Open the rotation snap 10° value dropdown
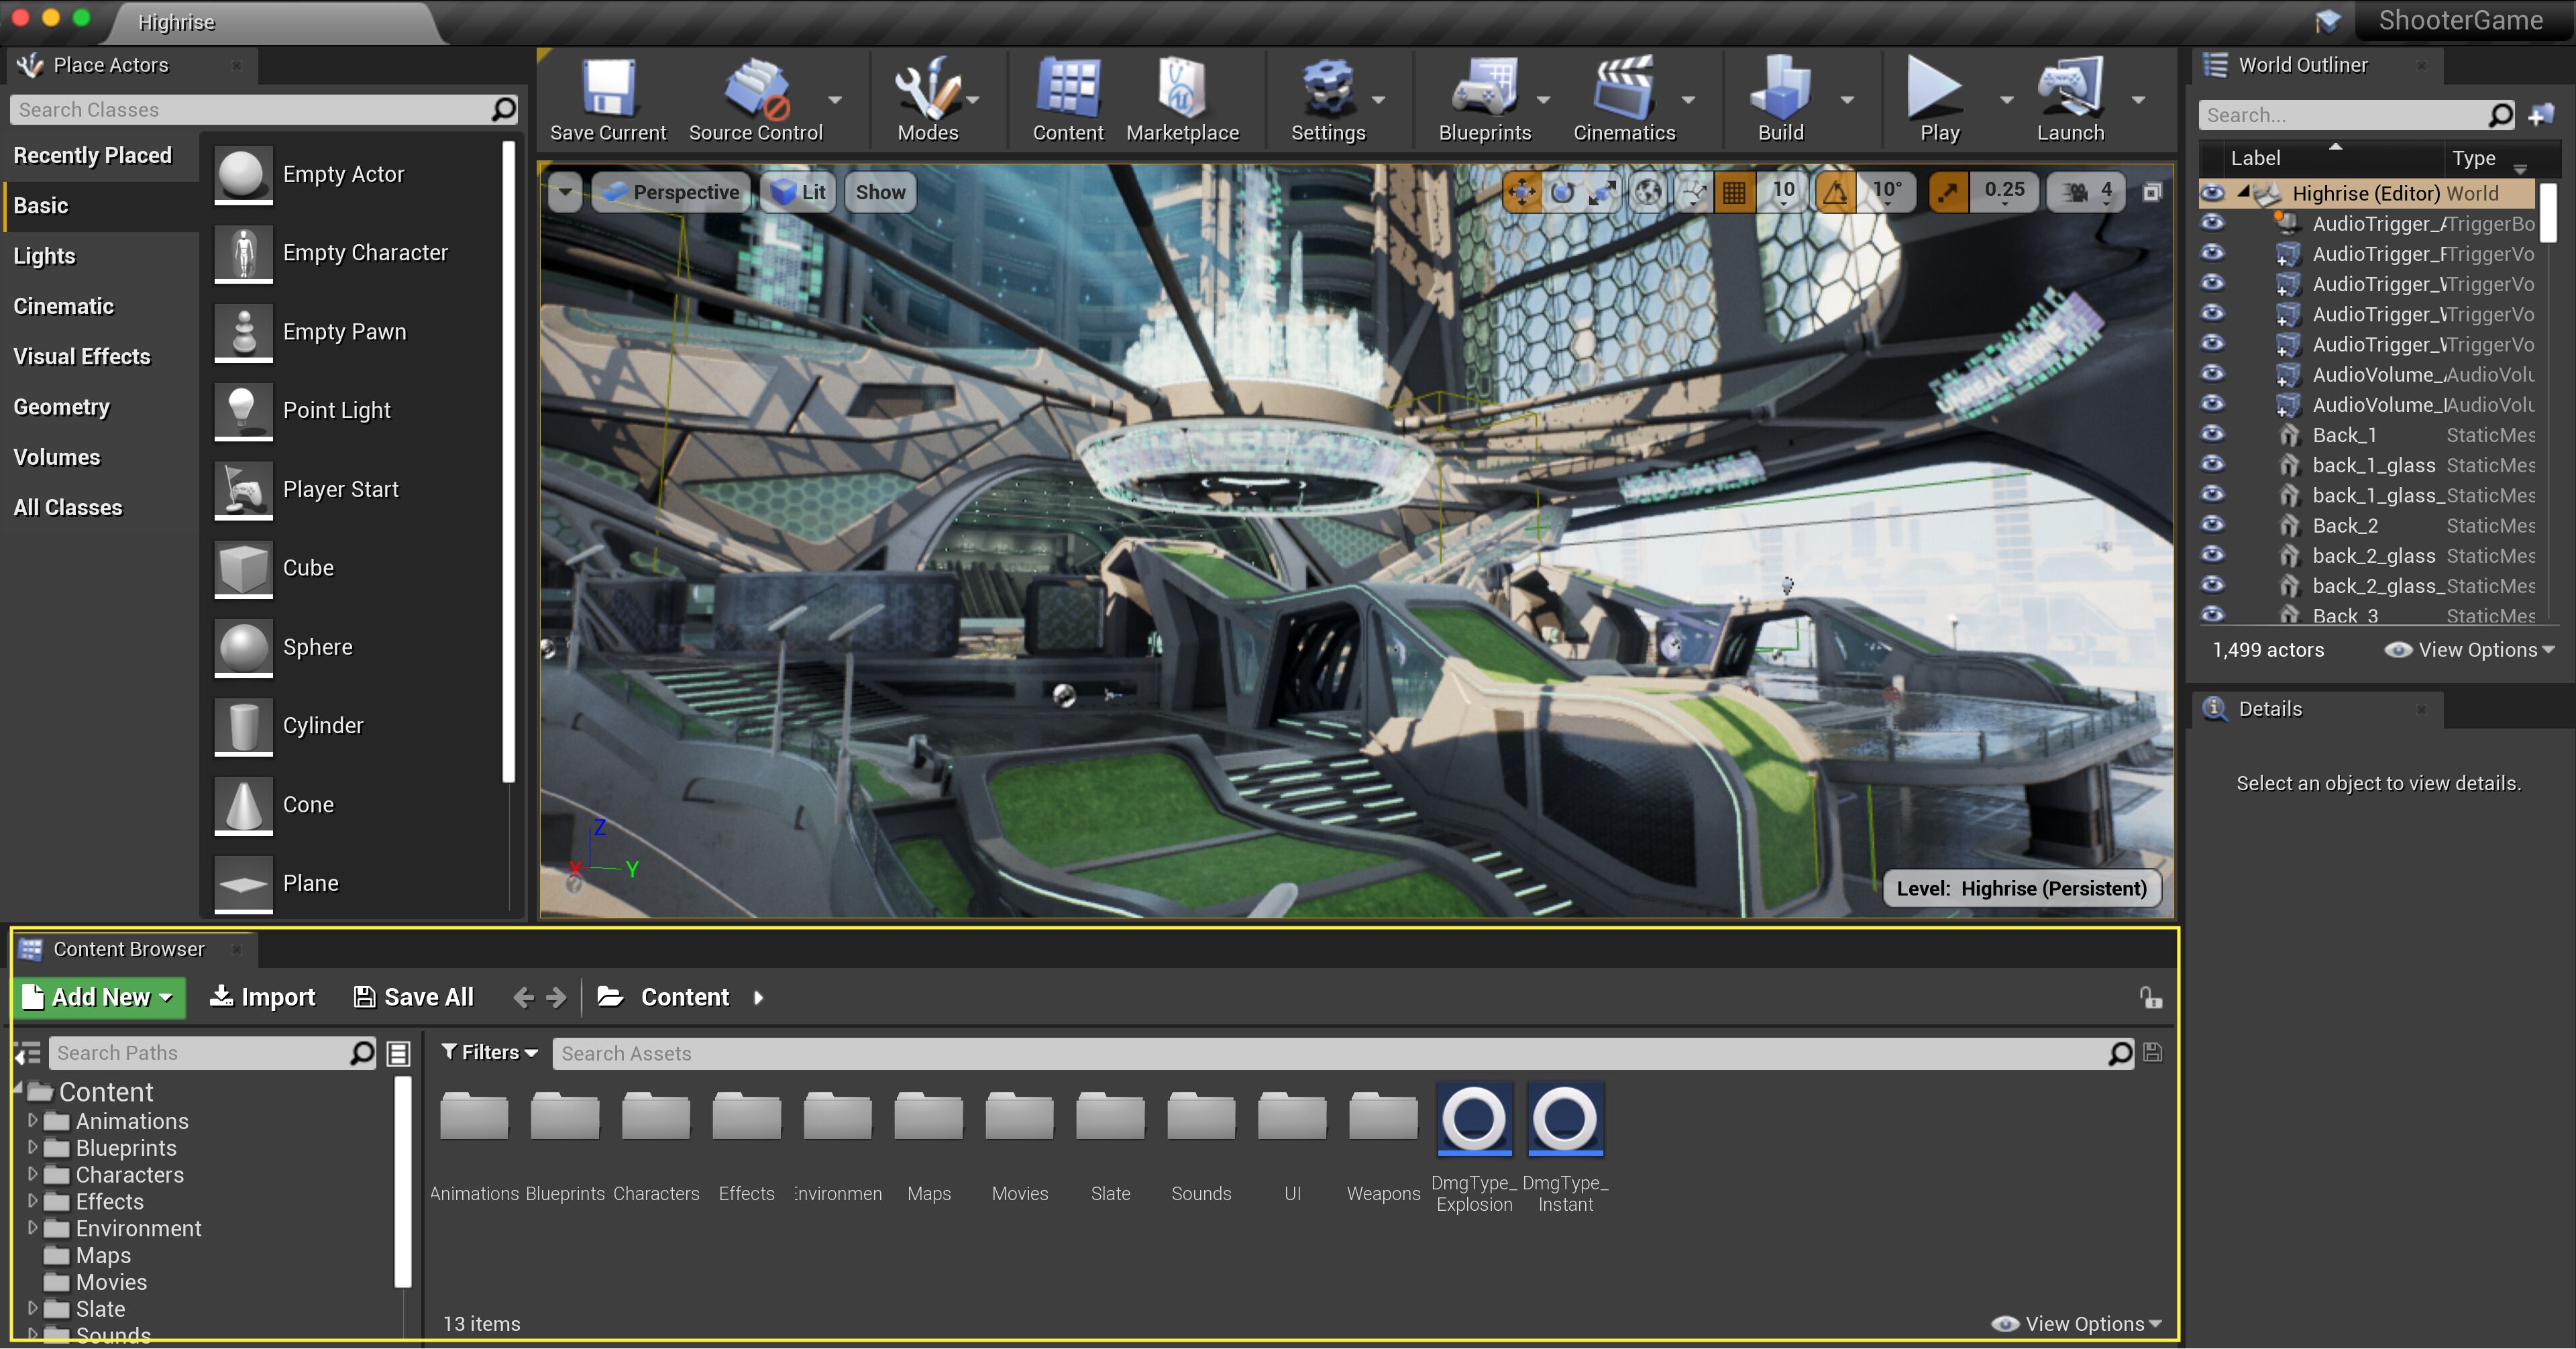The height and width of the screenshot is (1349, 2576). point(1887,192)
